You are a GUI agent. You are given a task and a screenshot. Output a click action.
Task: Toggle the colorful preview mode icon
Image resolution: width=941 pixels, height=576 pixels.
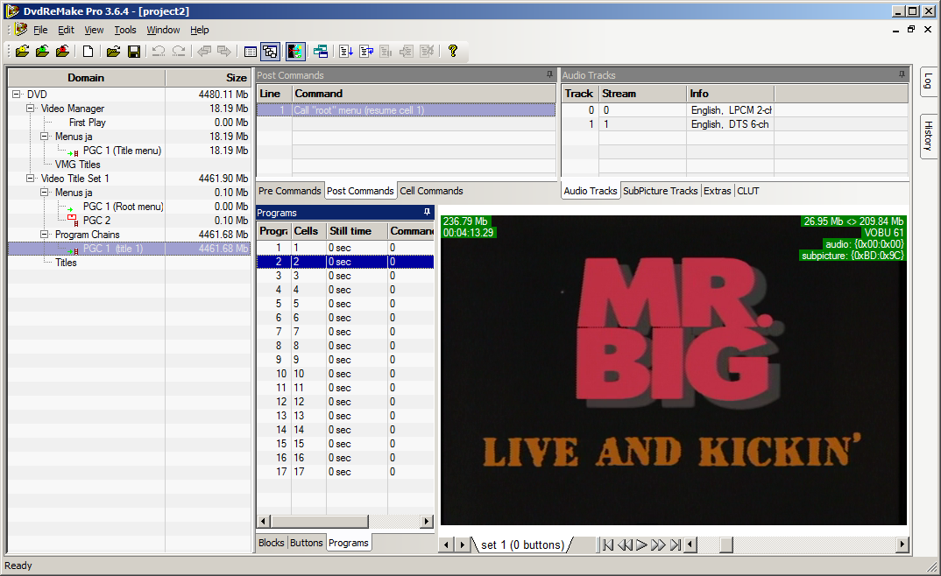click(x=295, y=52)
